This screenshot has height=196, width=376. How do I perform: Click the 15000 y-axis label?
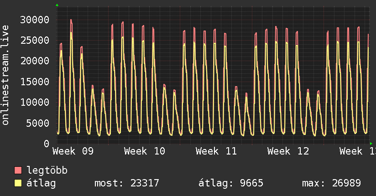pos(35,82)
